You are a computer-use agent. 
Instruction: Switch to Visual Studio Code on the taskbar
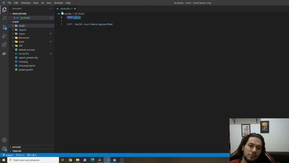tap(107, 160)
